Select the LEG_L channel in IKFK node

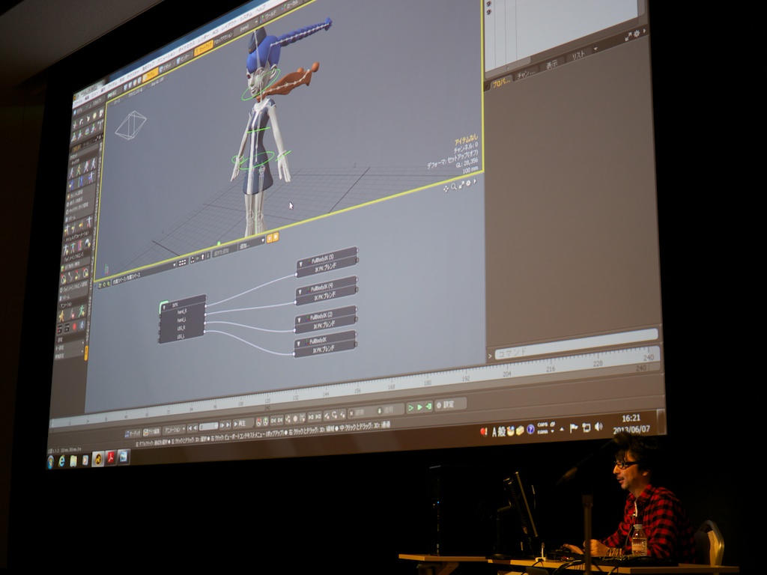[x=181, y=336]
